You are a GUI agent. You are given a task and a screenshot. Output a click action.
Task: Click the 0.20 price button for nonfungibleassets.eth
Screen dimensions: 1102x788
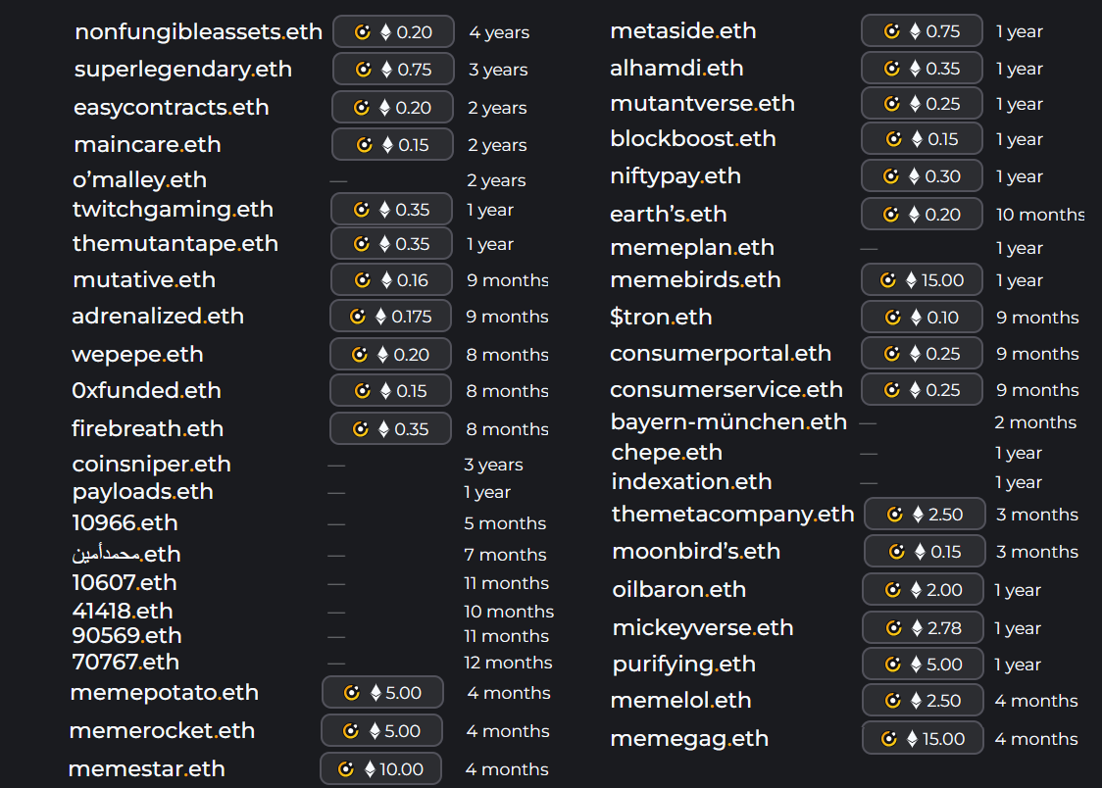393,32
